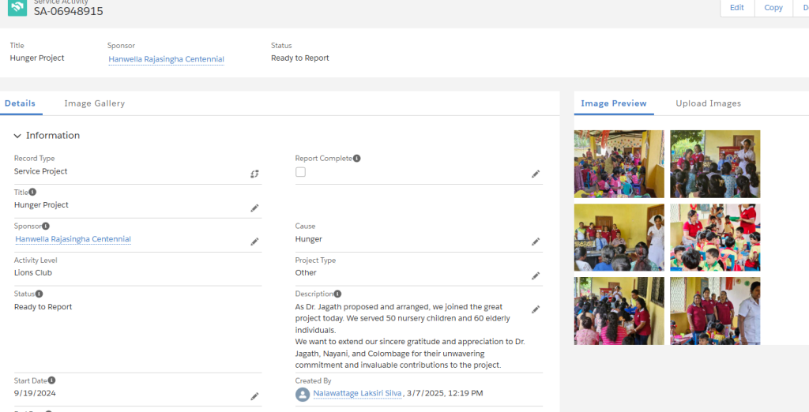This screenshot has width=809, height=412.
Task: Show info tooltip beside Status label
Action: pyautogui.click(x=40, y=294)
